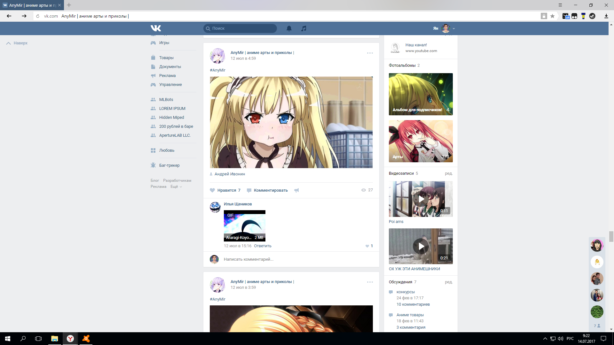Switch the РУС keyboard language

point(570,339)
